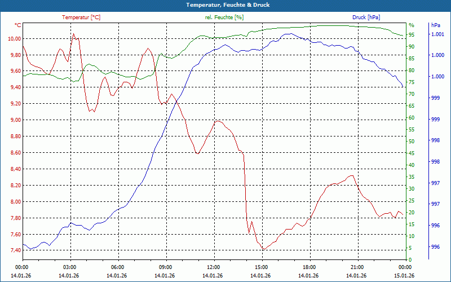451x282 pixels.
Task: Click the 25 tick on humidity axis
Action: [x=412, y=201]
